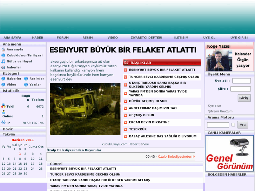The image size is (255, 191).
Task: Open the Özalp Belediyesinden red ticker link
Action: point(176,157)
